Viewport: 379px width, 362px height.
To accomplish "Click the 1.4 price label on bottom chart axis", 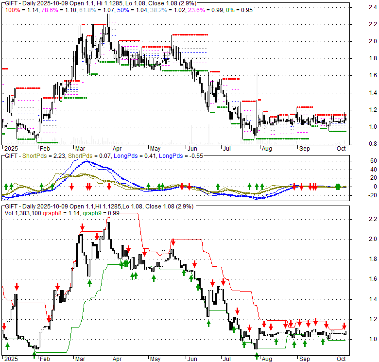I will (373, 300).
